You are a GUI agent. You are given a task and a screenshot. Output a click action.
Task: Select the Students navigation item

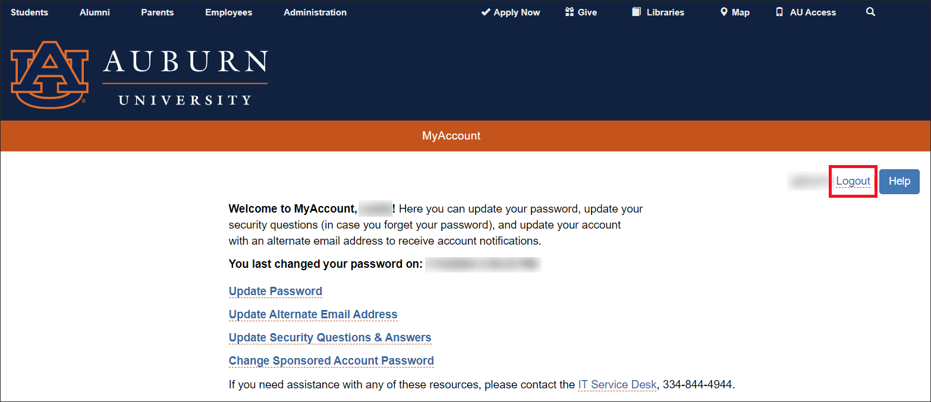tap(29, 12)
